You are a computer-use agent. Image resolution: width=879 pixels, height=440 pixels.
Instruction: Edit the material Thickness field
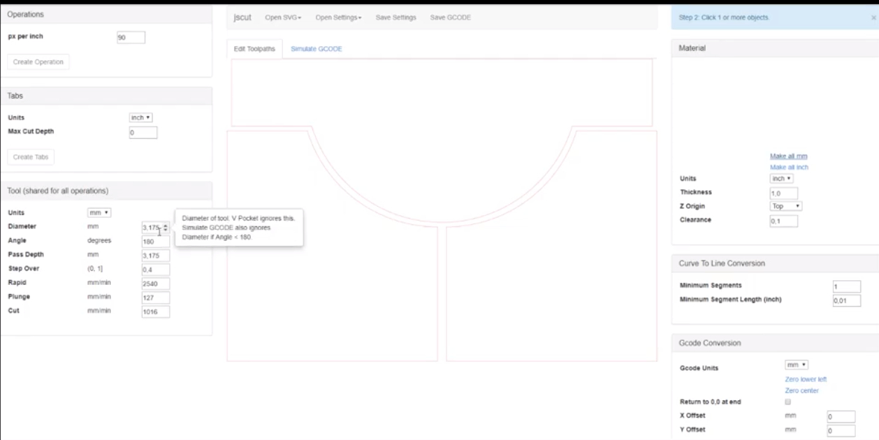[x=783, y=193]
